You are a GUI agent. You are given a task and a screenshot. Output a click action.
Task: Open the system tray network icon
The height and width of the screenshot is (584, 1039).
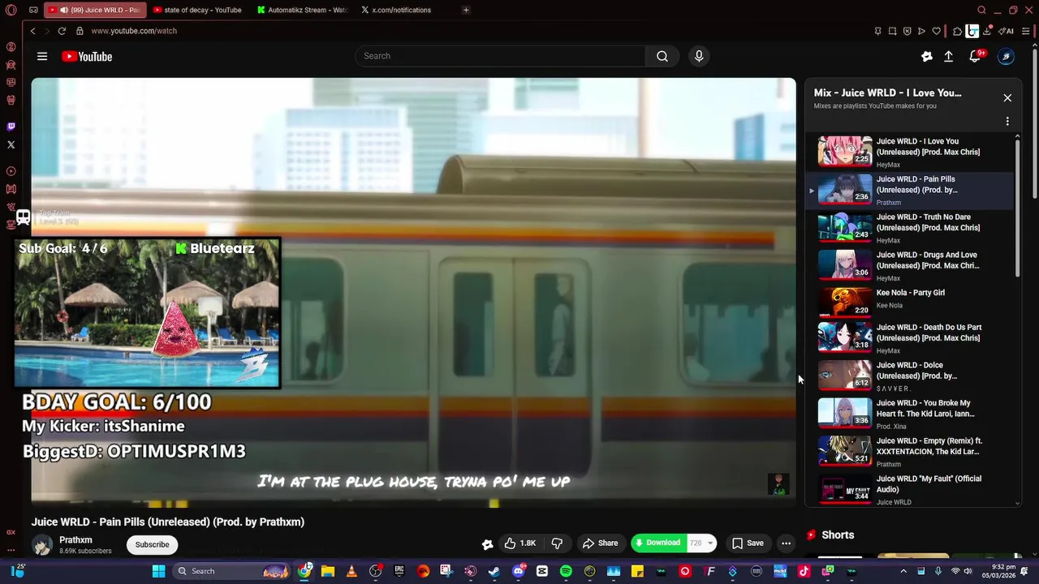tap(955, 571)
